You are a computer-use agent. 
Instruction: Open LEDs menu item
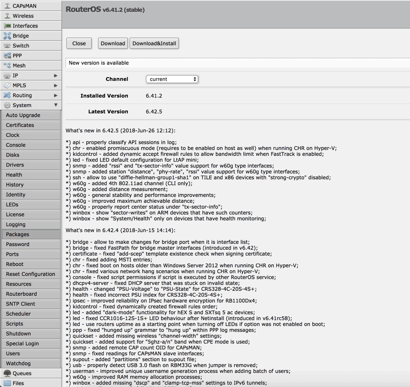coord(31,205)
